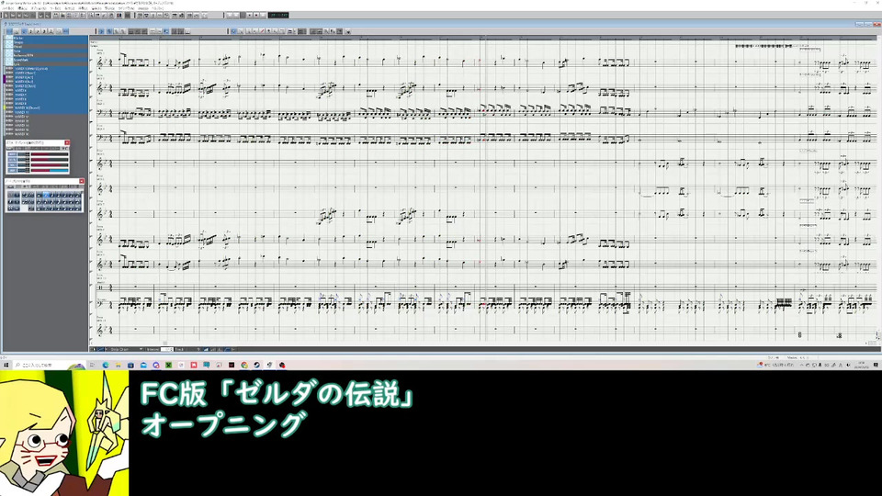The image size is (882, 496).
Task: Click the taskbar search box
Action: (49, 365)
